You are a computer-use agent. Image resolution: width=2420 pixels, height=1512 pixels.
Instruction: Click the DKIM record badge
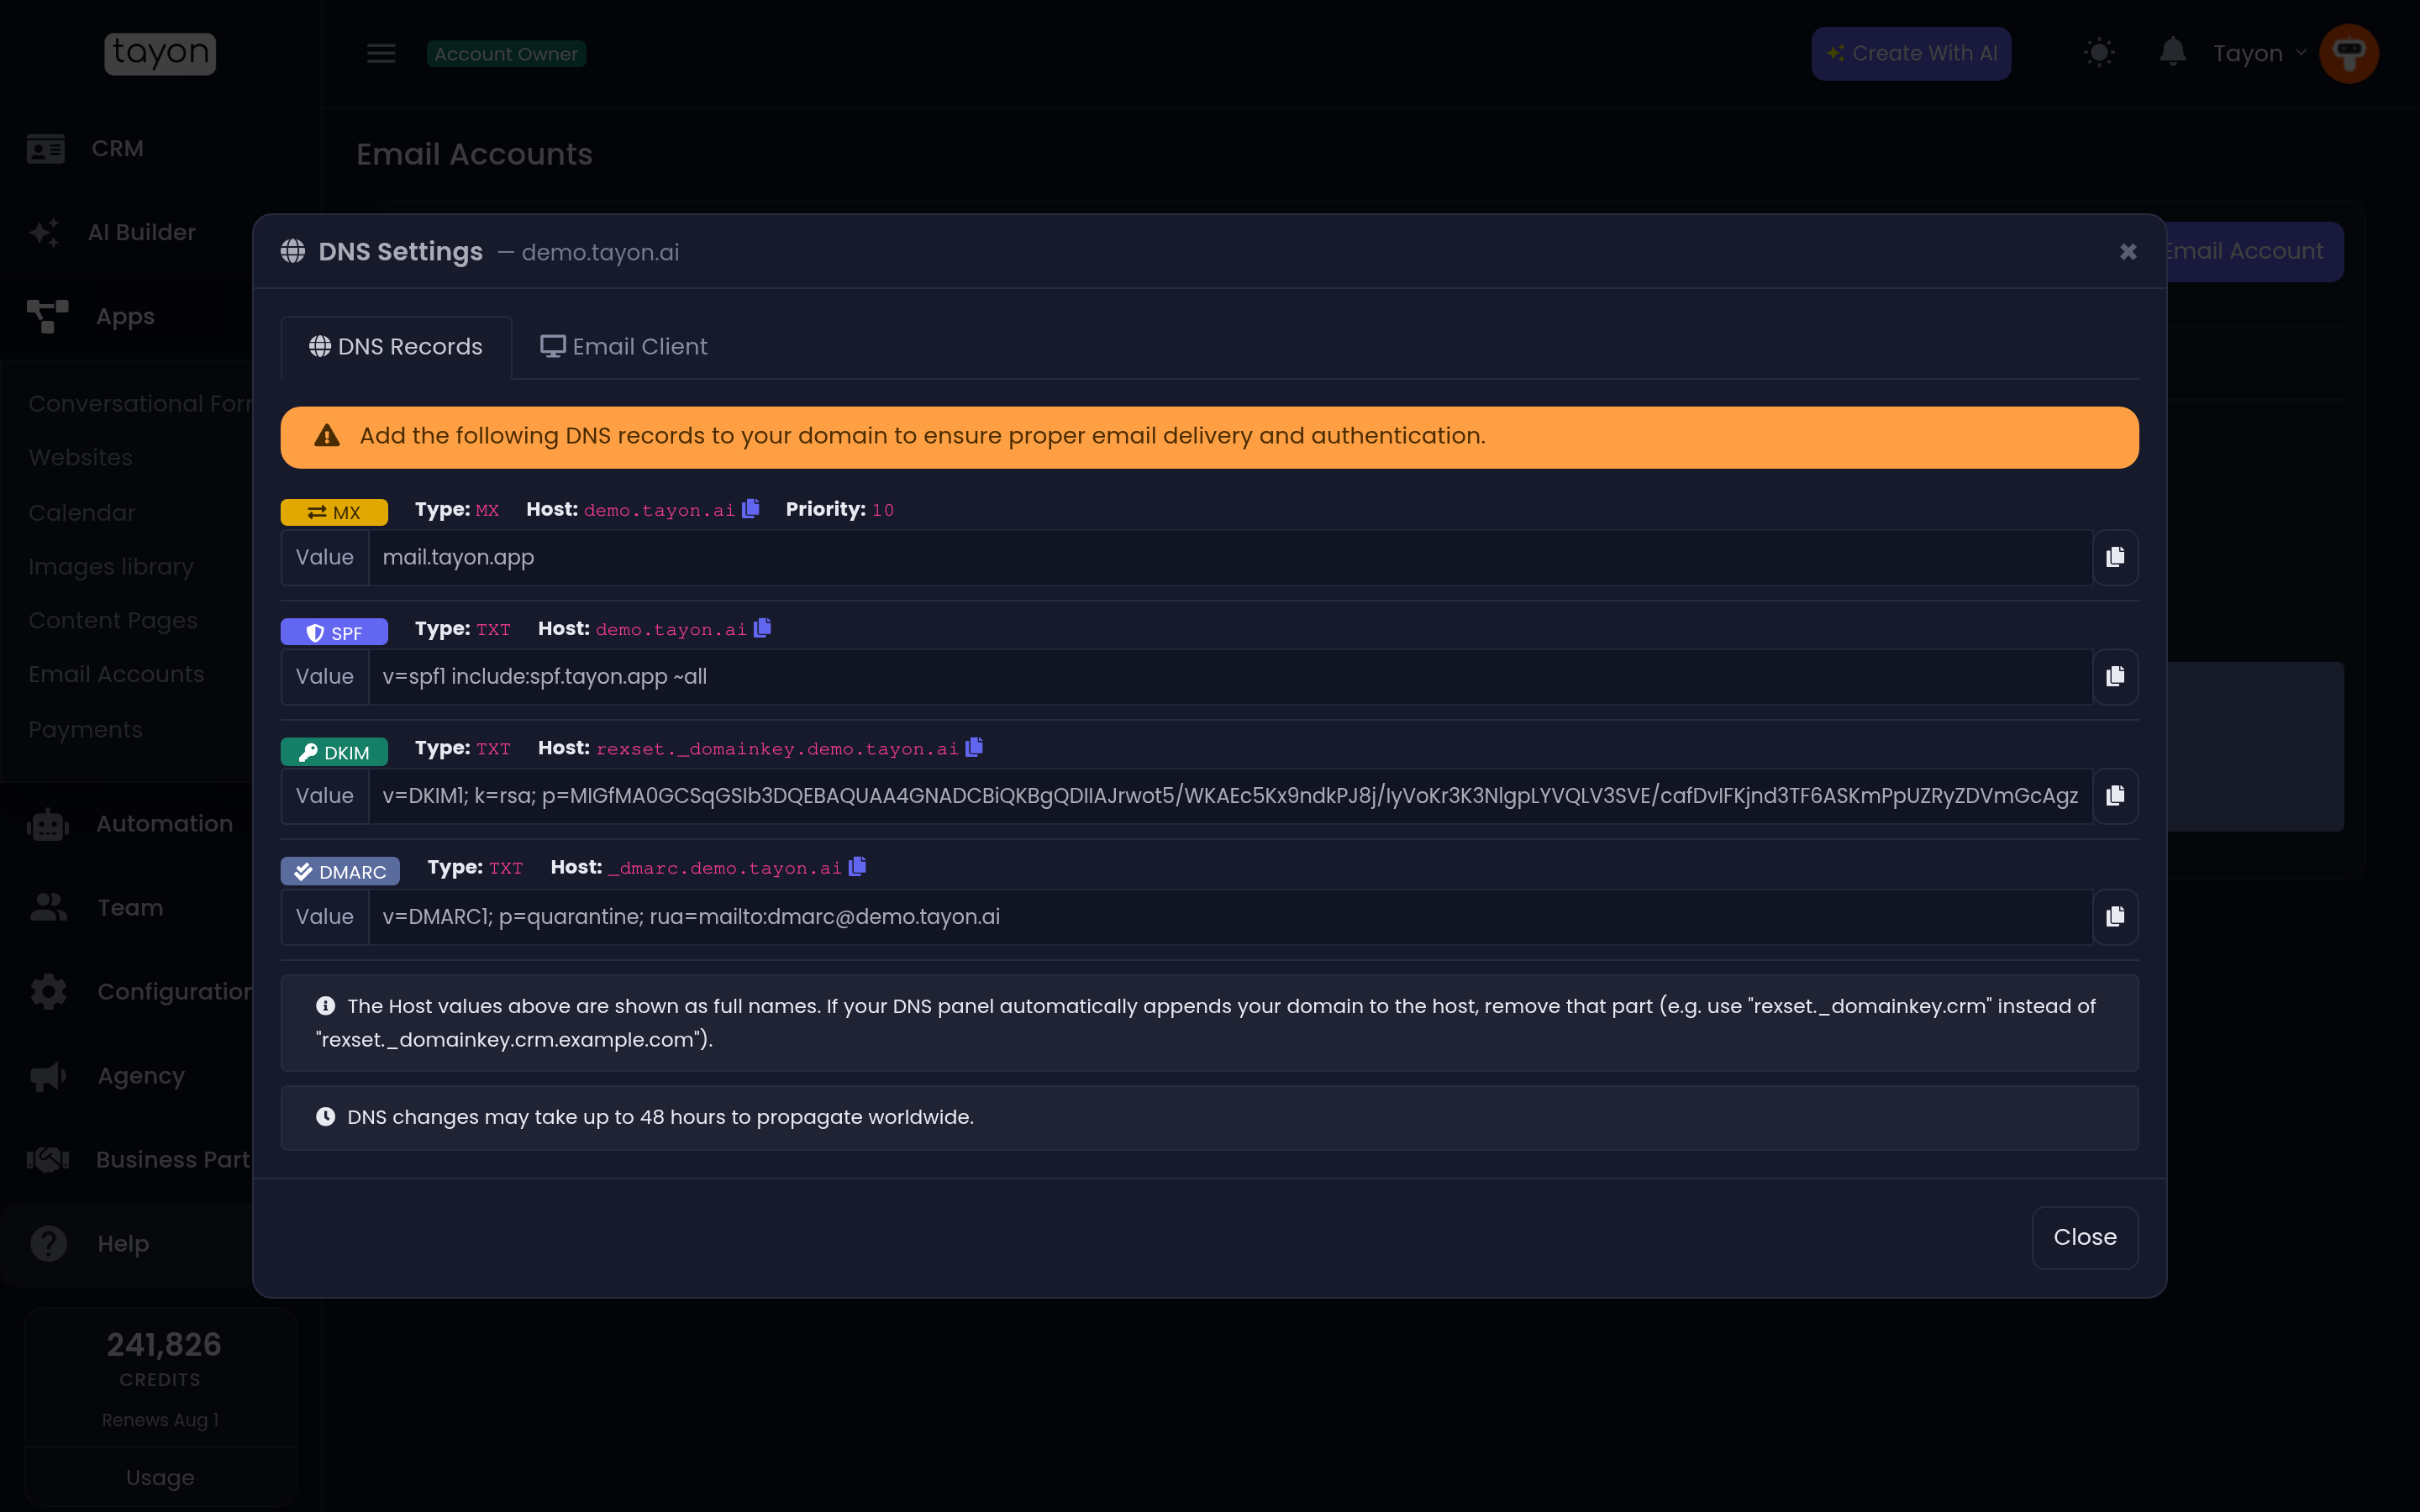(x=334, y=752)
